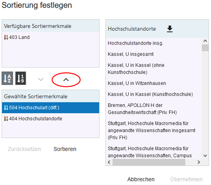211x185 pixels.
Task: Click the alphabetical A-Z sort icon
Action: click(x=7, y=79)
